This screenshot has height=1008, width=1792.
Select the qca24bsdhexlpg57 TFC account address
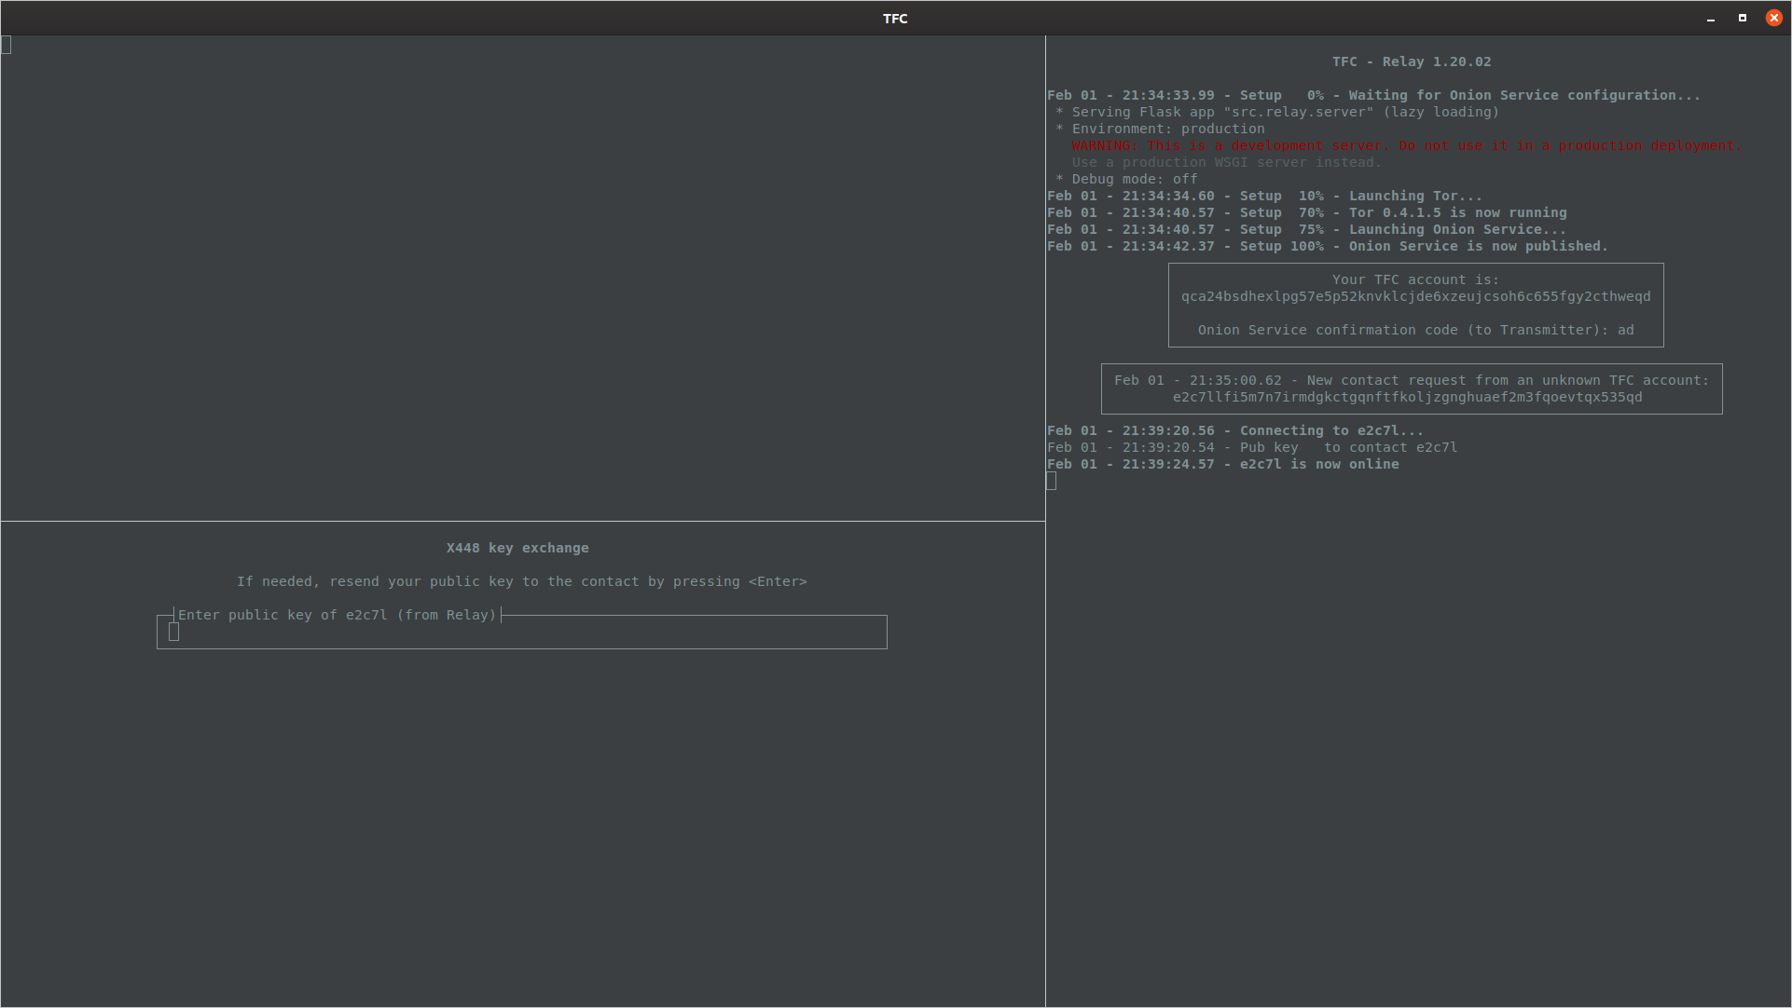coord(1415,296)
